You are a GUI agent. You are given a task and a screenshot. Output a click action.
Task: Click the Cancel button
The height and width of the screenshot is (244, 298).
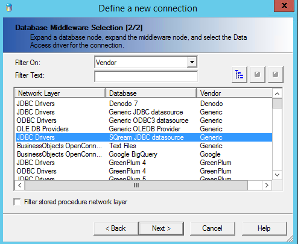[212, 228]
